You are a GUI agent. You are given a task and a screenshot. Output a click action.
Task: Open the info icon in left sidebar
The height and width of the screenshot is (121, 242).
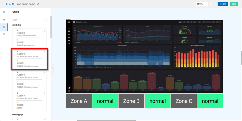pyautogui.click(x=4, y=34)
